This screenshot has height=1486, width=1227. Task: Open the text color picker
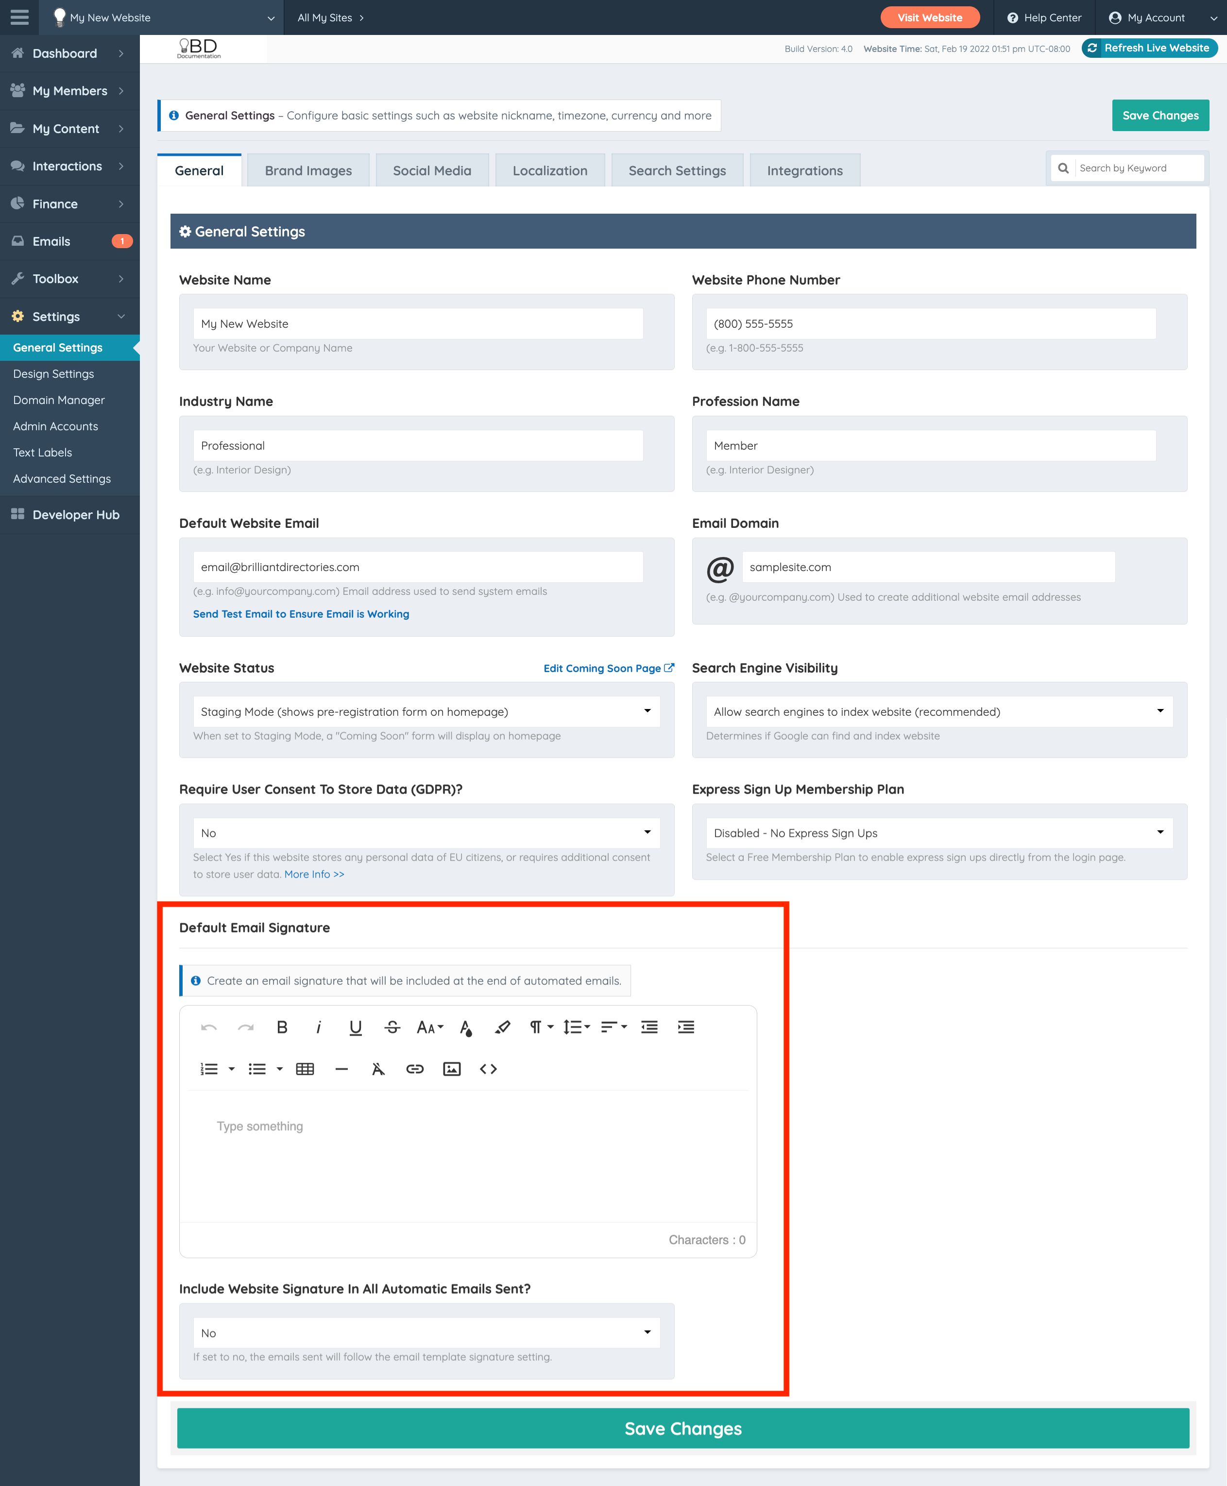point(466,1028)
